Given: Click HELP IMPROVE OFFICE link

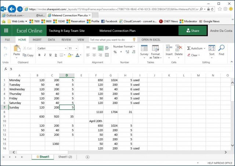Looking at the screenshot, I should coord(220,163).
